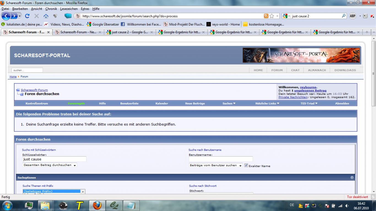Open Firefox from the Windows taskbar

click(x=97, y=205)
